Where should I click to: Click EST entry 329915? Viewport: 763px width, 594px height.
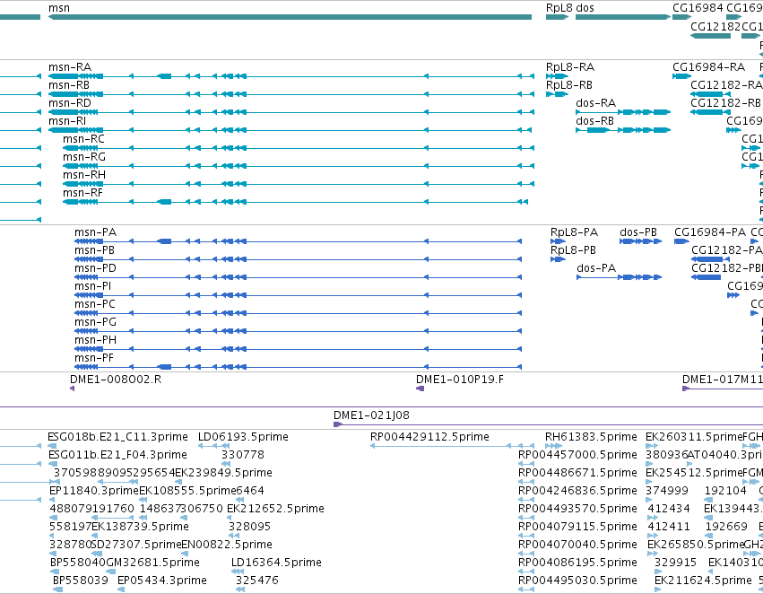pyautogui.click(x=675, y=563)
